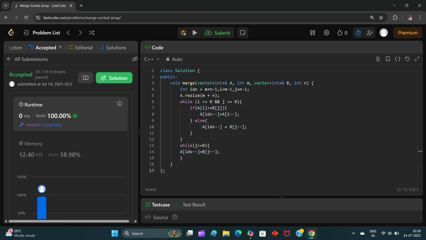The height and width of the screenshot is (240, 426).
Task: Click Analyze Complexity link
Action: (x=40, y=125)
